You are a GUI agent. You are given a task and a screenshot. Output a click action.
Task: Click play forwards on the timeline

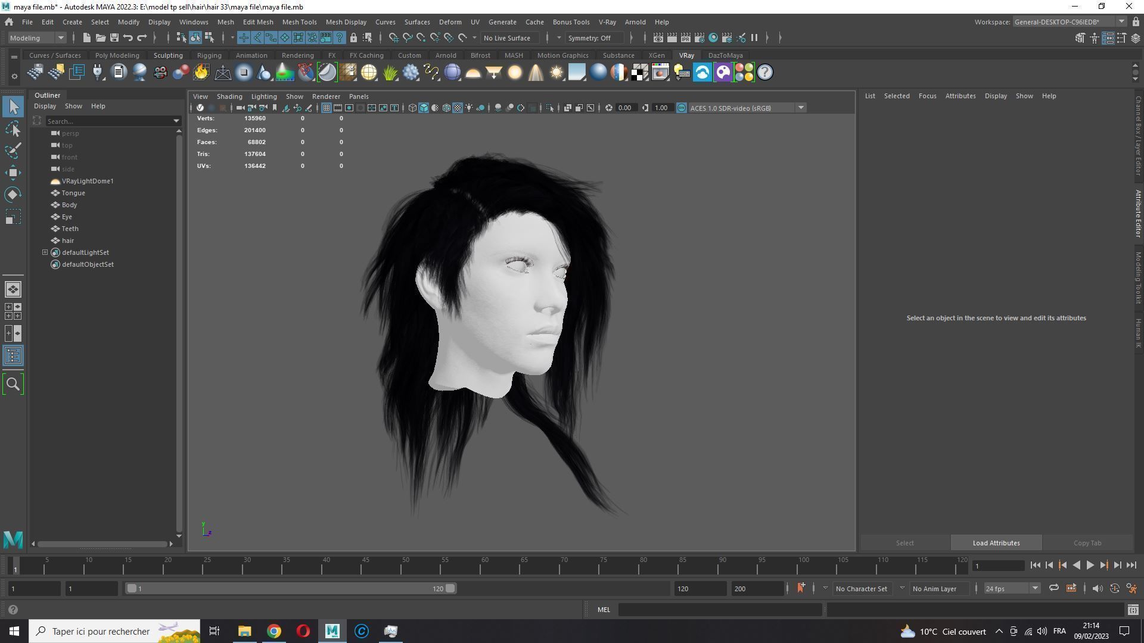coord(1090,566)
